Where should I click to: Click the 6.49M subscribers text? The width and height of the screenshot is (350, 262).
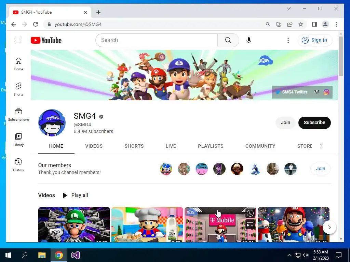(x=93, y=131)
